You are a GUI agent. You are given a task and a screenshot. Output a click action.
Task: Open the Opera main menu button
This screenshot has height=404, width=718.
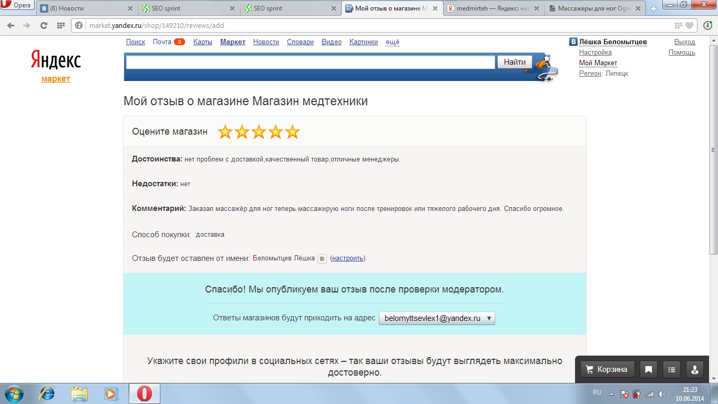pyautogui.click(x=17, y=5)
